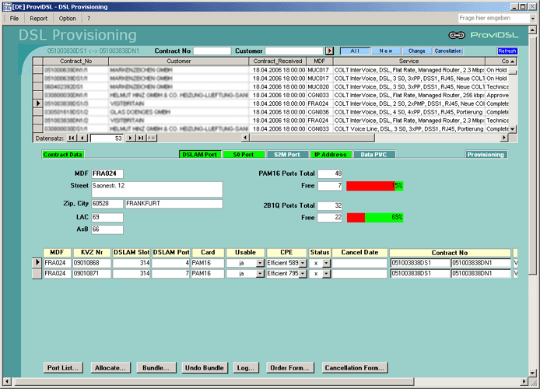
Task: Open the Status dropdown in first row
Action: (326, 263)
